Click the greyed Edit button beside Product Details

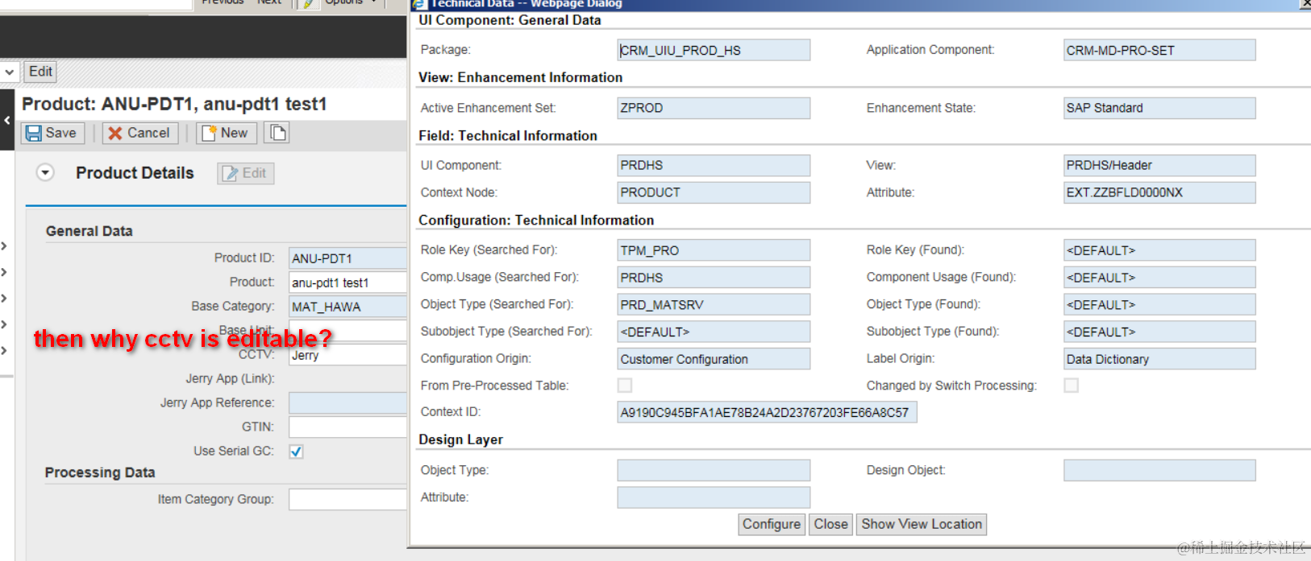pos(245,173)
